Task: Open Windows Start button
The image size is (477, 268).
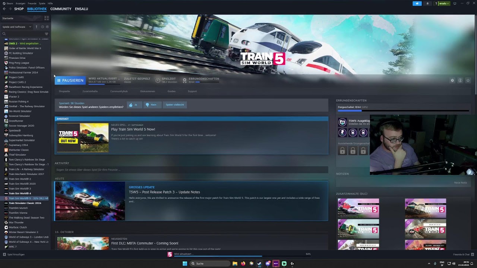Action: (184, 264)
